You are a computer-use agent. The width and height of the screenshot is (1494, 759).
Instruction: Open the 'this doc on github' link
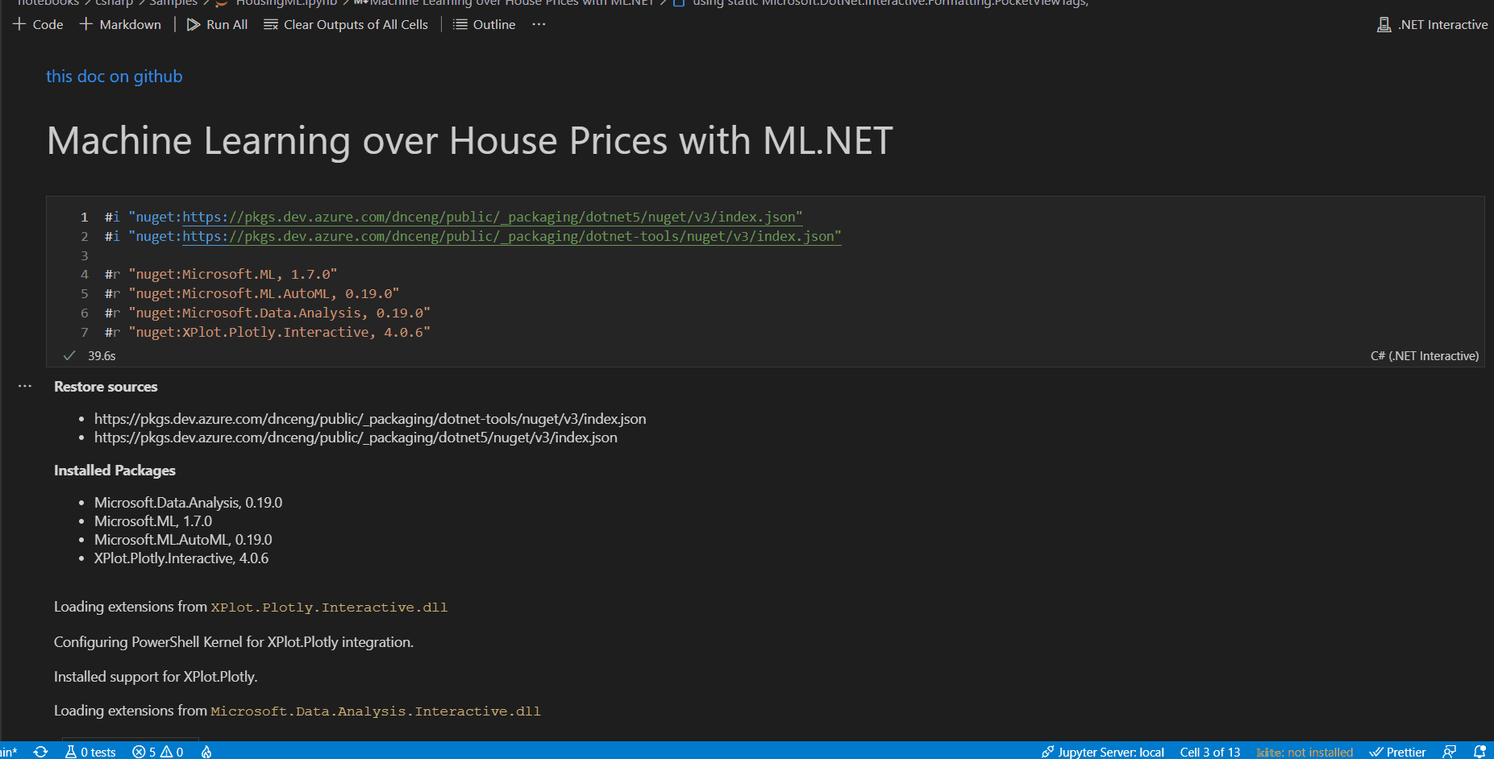coord(114,76)
